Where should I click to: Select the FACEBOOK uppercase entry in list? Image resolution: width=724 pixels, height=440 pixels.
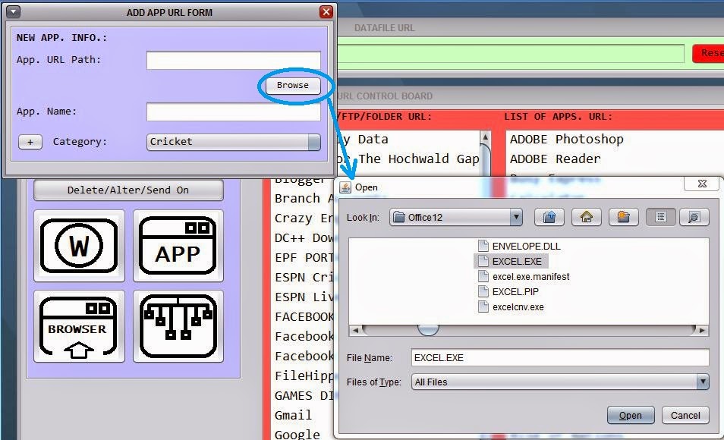click(304, 317)
